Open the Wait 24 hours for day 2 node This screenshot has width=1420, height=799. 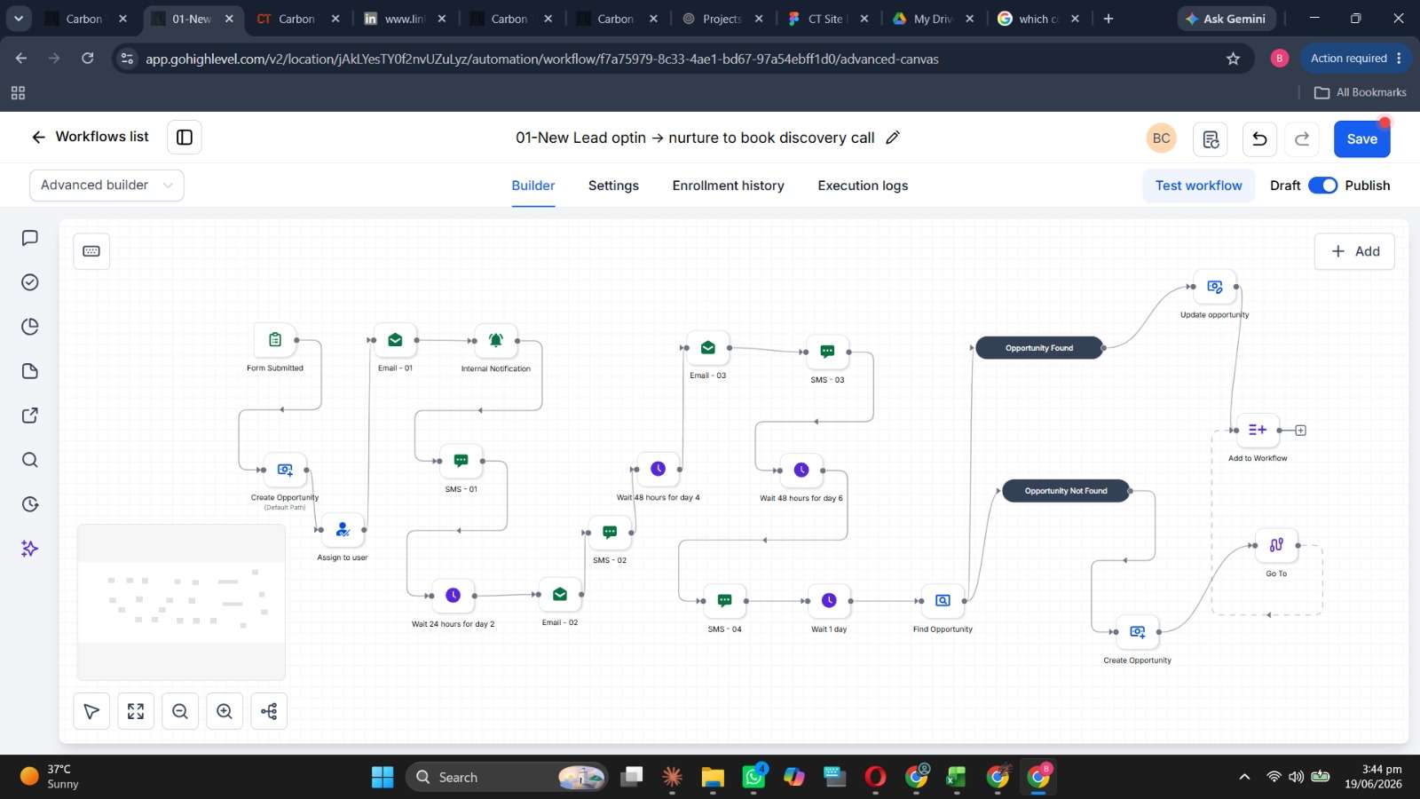(453, 595)
